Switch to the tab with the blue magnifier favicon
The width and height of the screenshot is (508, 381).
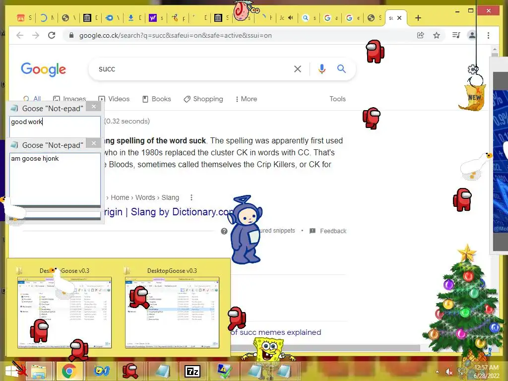click(309, 18)
